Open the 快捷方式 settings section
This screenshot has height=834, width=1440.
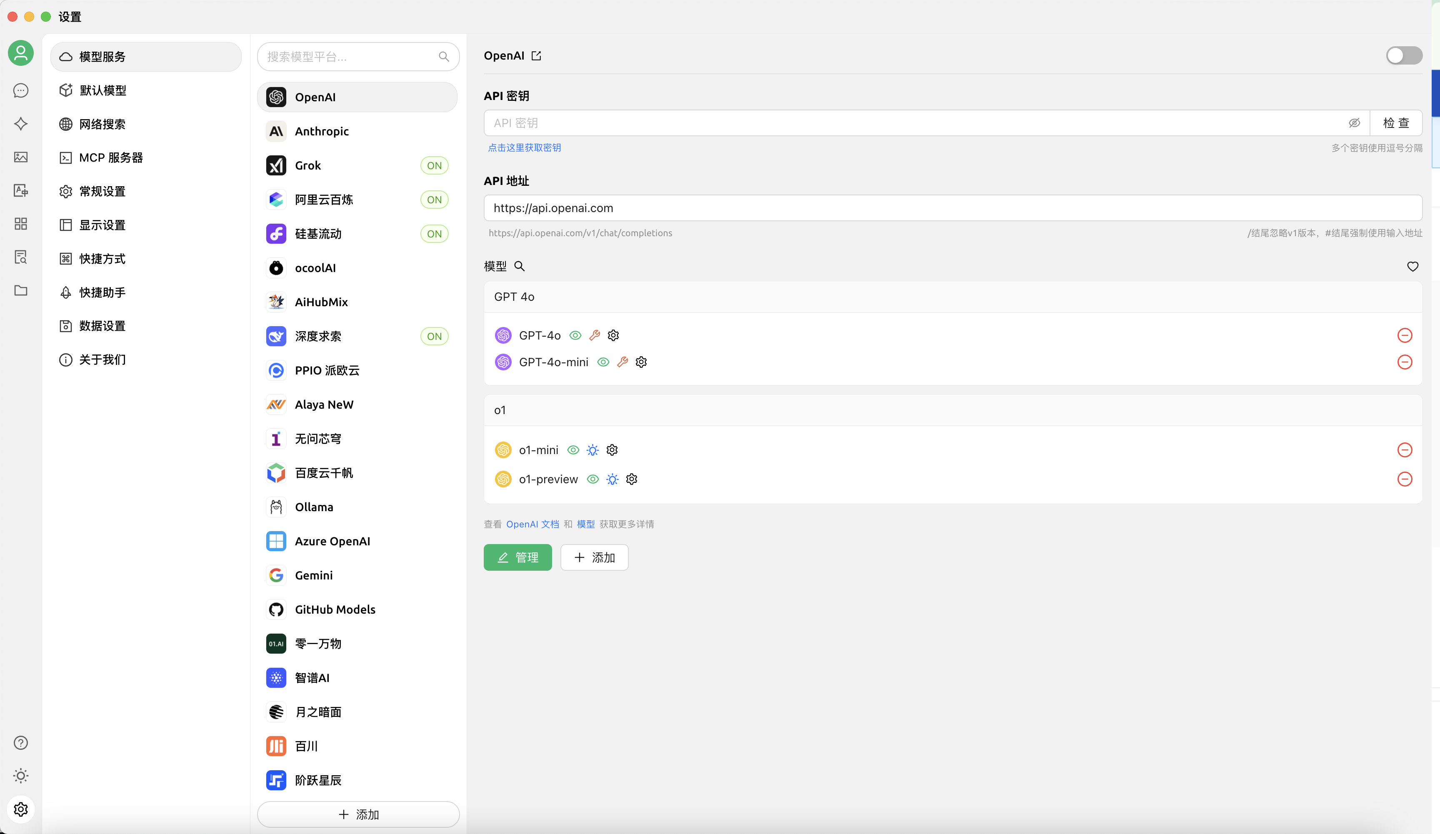pos(146,259)
